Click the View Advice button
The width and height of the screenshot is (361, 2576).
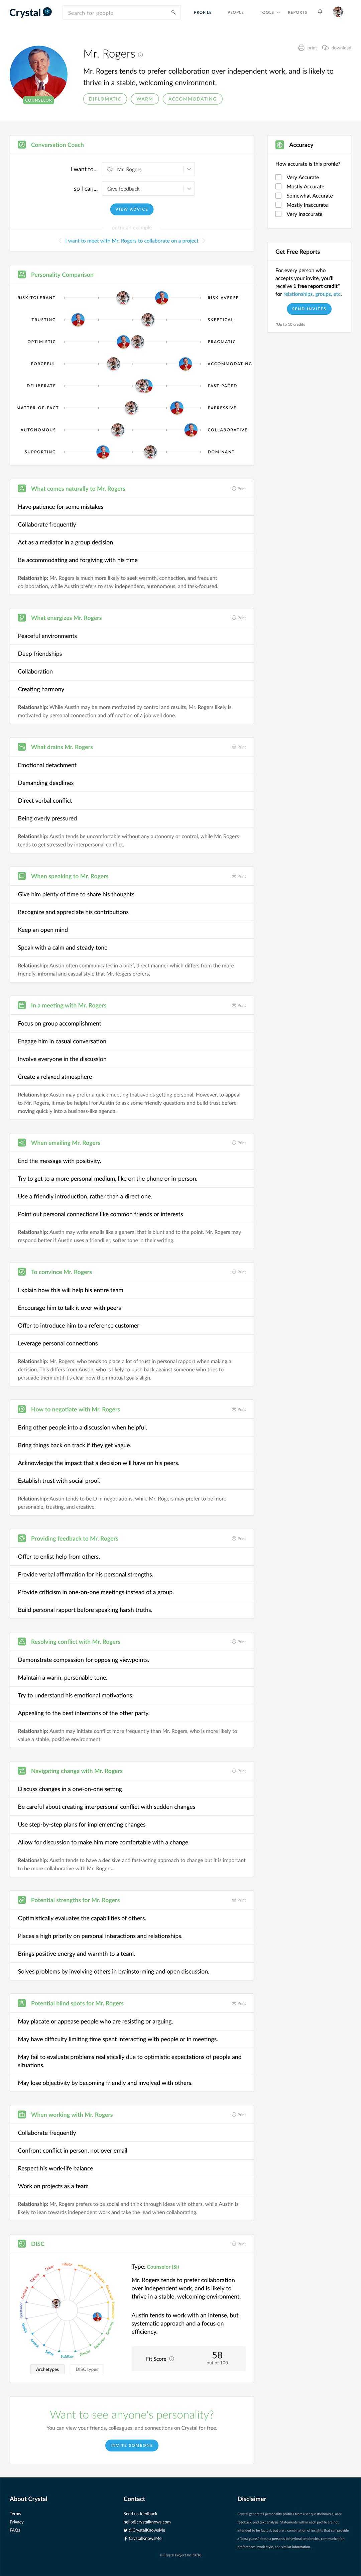pos(132,209)
